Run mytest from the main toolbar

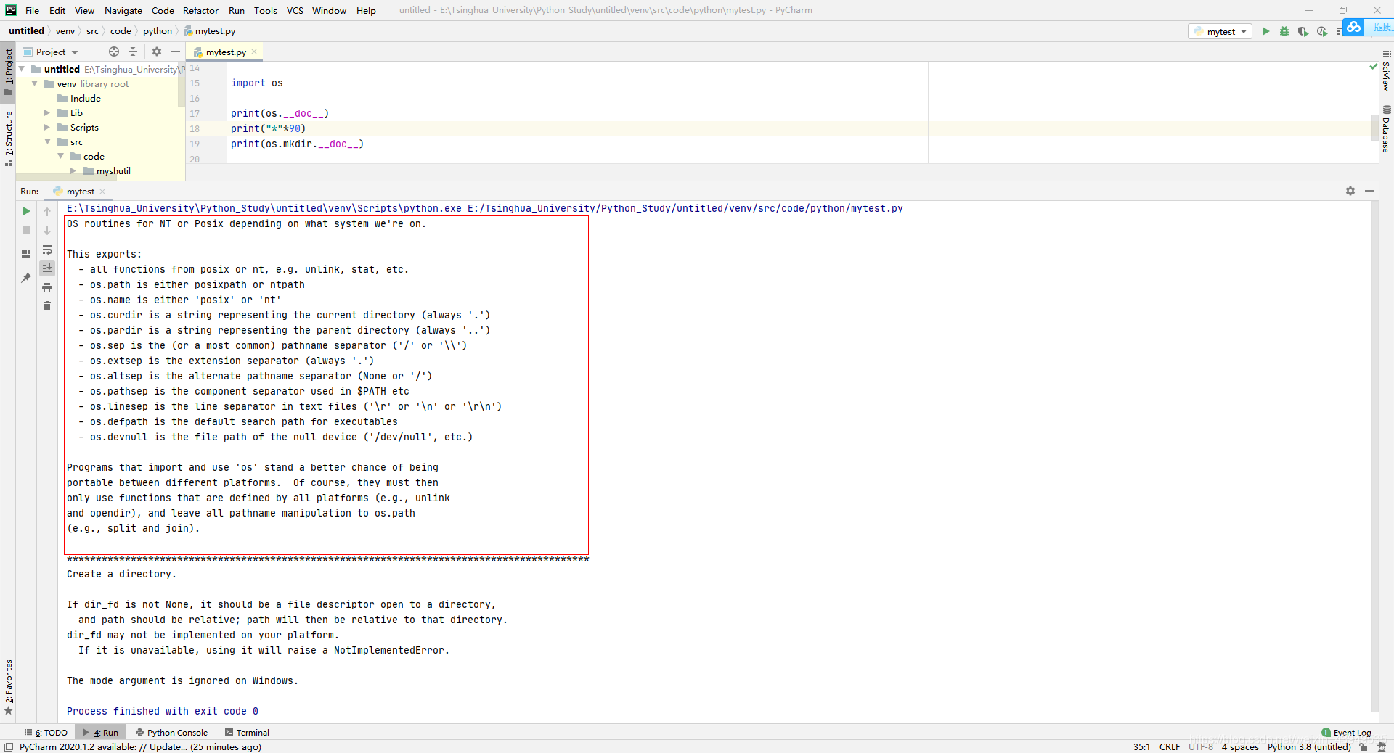(1265, 31)
